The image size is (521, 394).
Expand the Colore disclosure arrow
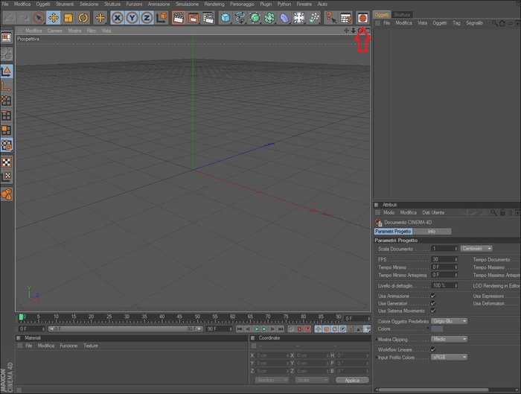click(428, 328)
